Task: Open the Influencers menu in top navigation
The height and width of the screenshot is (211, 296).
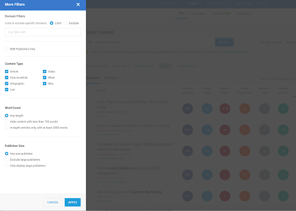Action: click(x=219, y=3)
